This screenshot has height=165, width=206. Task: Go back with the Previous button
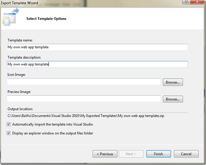[105, 154]
